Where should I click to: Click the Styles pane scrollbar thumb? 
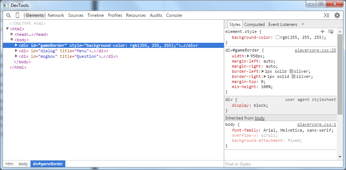point(340,74)
